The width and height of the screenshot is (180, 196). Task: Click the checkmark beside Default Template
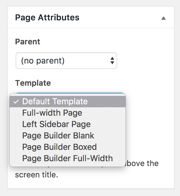tap(16, 102)
